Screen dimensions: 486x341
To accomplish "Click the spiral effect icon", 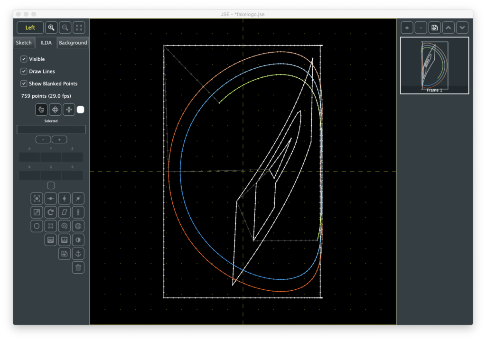I will [x=65, y=226].
